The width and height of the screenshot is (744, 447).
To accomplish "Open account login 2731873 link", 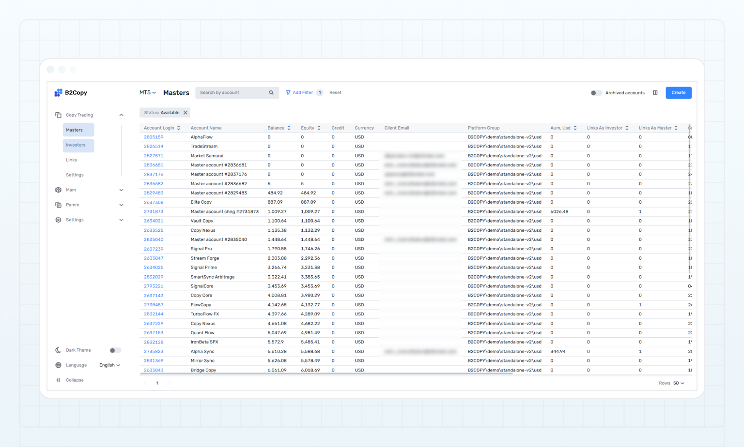I will pos(154,211).
